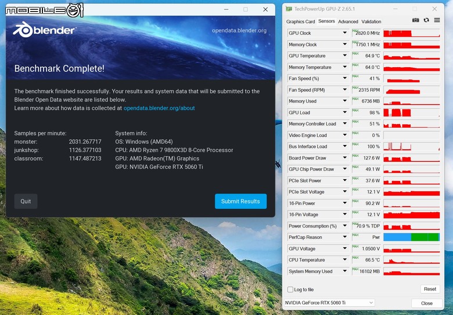Open the Memory Temperature sensor dropdown
The height and width of the screenshot is (315, 453).
[344, 67]
